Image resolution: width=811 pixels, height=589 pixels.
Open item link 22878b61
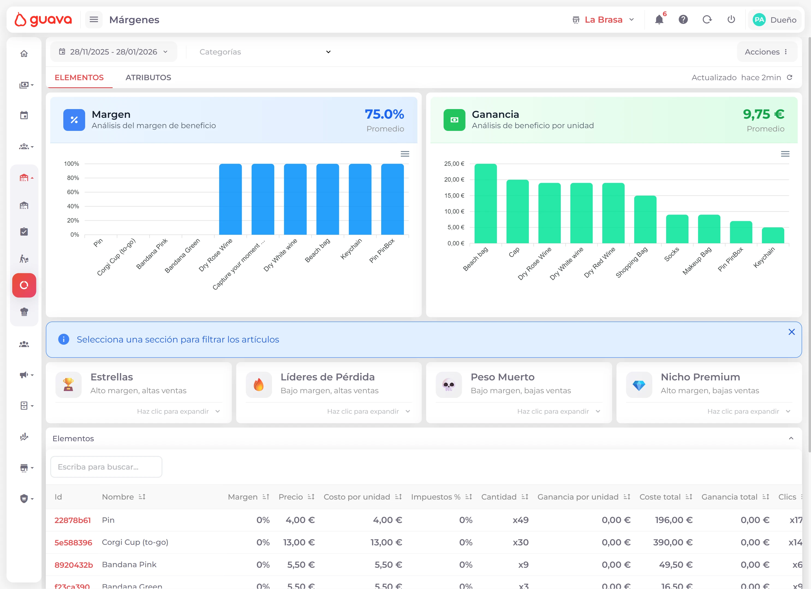pos(73,520)
